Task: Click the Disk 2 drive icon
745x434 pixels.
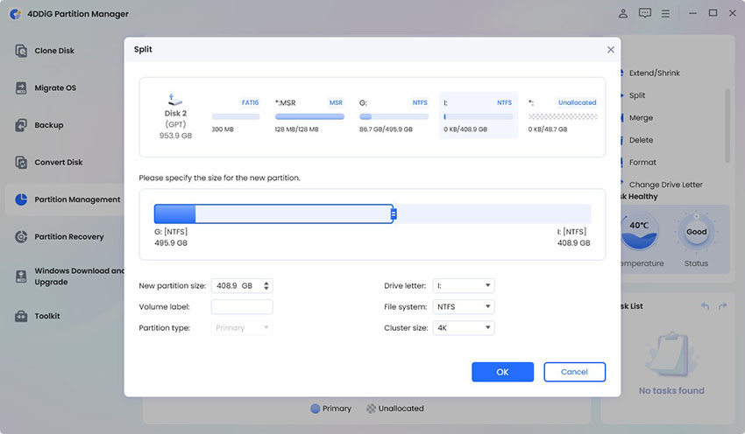Action: click(174, 100)
